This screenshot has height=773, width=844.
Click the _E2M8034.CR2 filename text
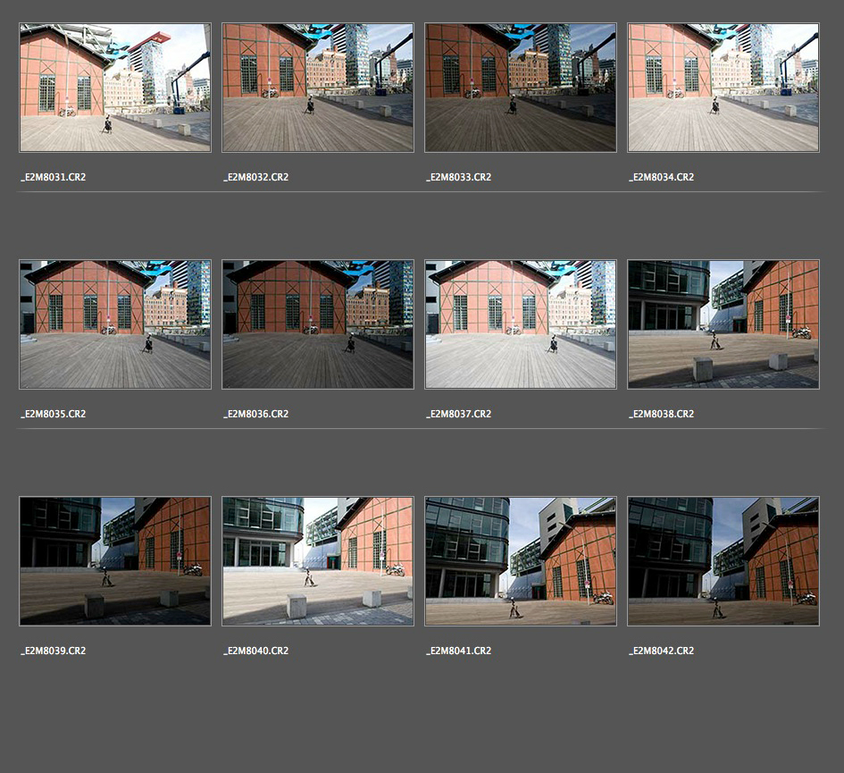pyautogui.click(x=662, y=177)
